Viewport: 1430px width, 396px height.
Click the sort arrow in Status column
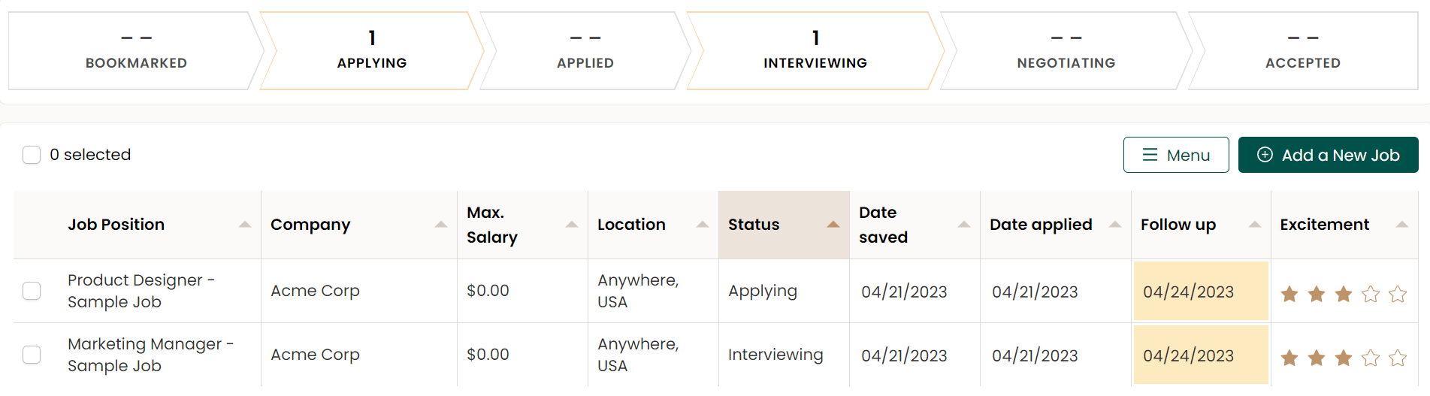click(833, 225)
